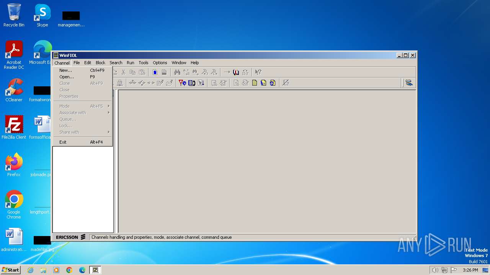Click the Search menu

(x=116, y=63)
